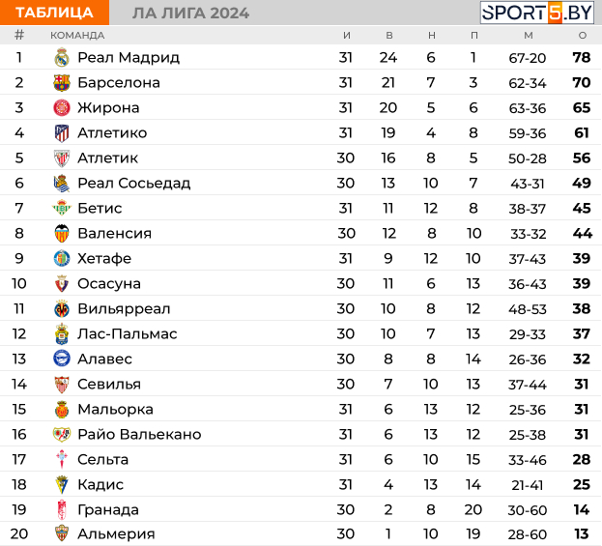Click the Barcelona club crest
The width and height of the screenshot is (602, 546).
(x=62, y=82)
